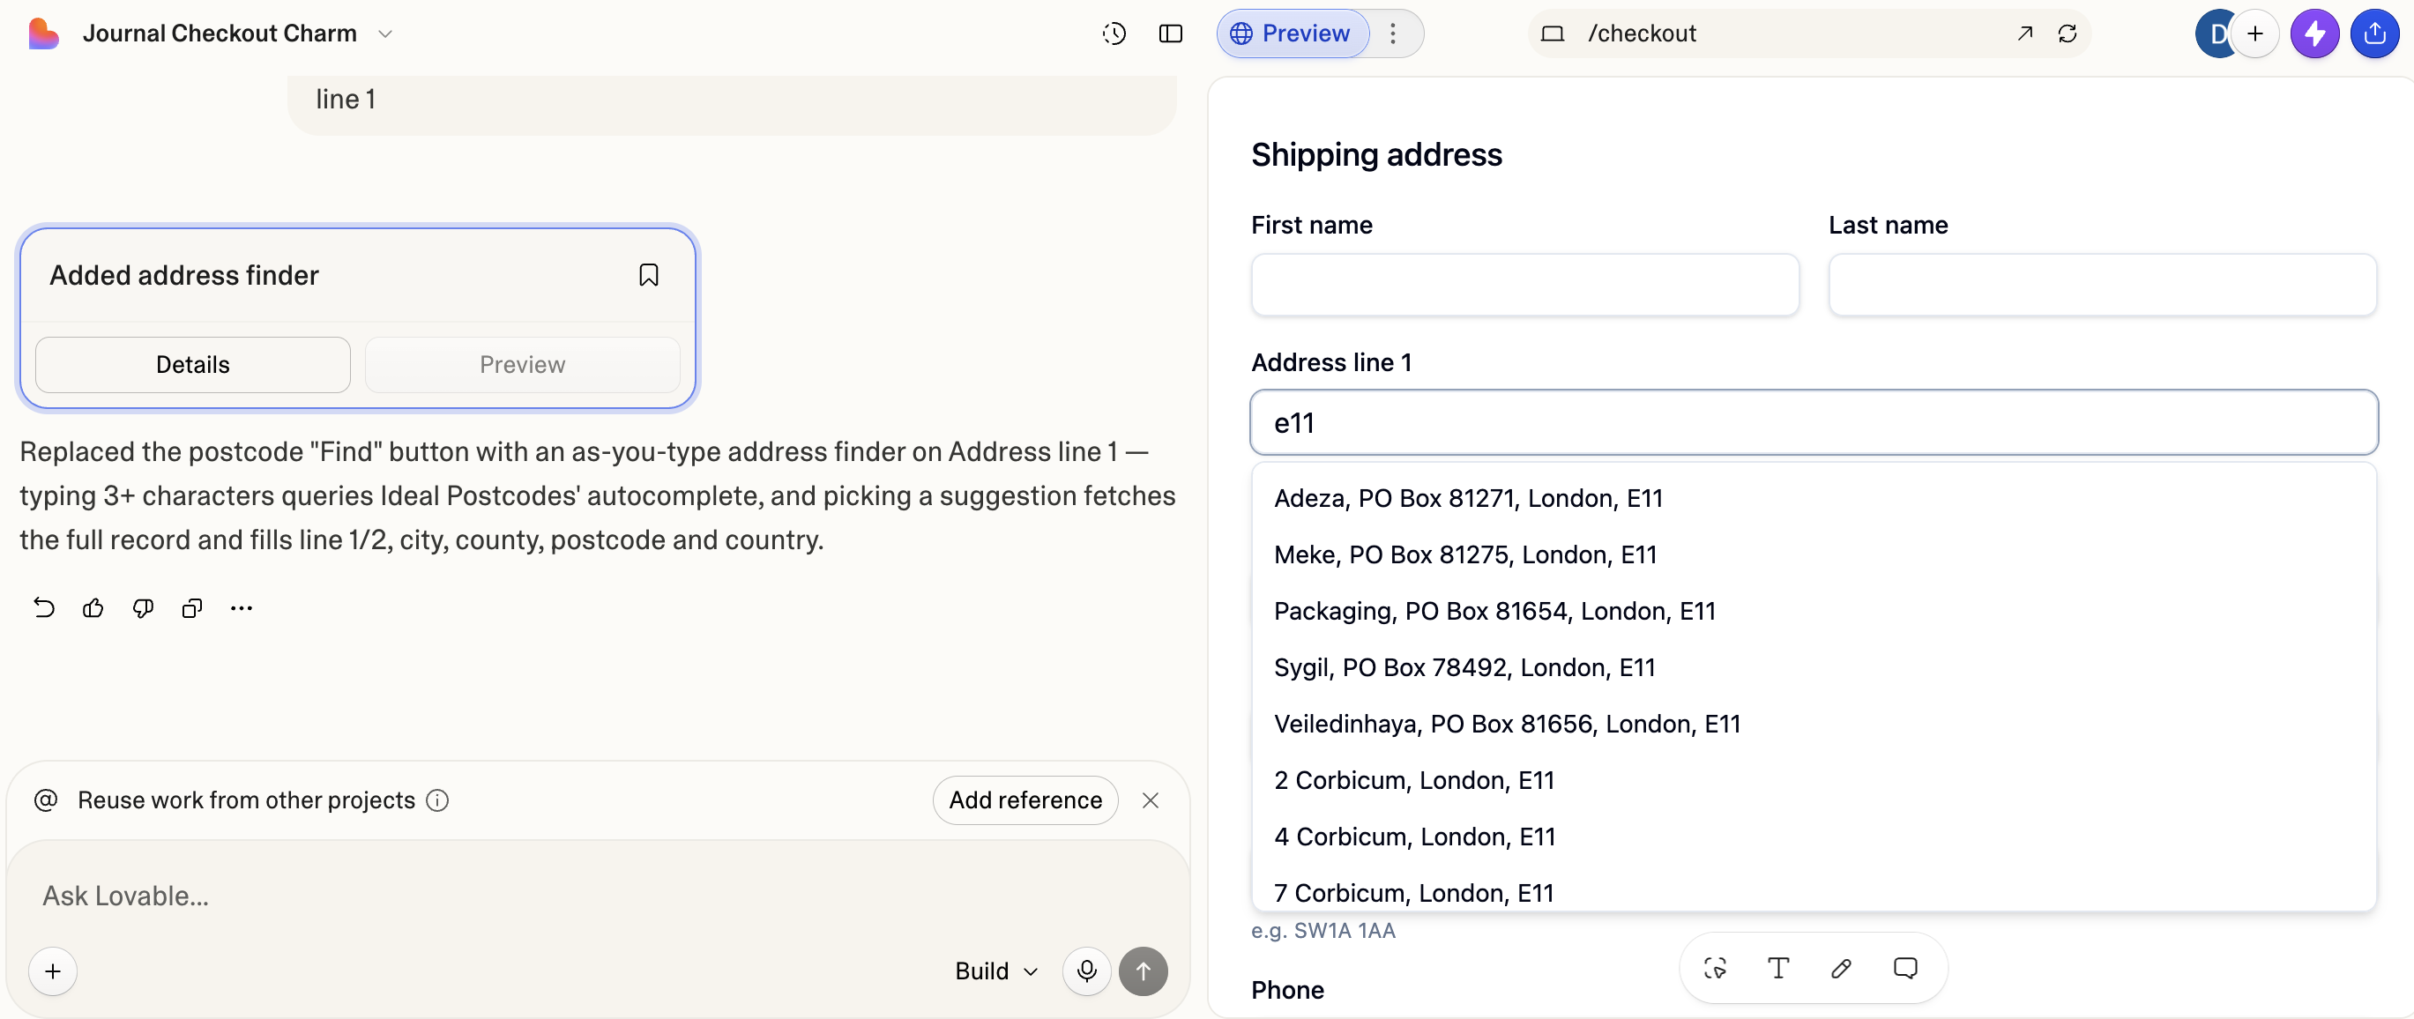The image size is (2414, 1019).
Task: Select 7 Corbicum, London, E11 suggestion
Action: point(1814,889)
